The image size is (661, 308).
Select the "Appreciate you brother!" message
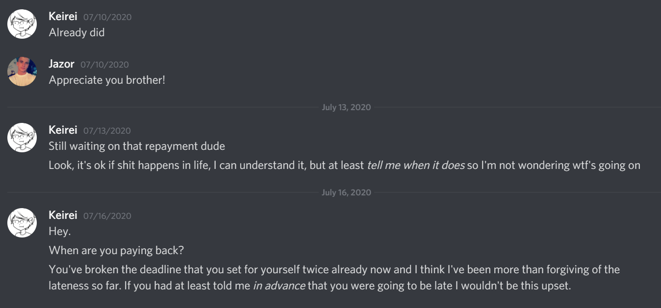[x=107, y=80]
